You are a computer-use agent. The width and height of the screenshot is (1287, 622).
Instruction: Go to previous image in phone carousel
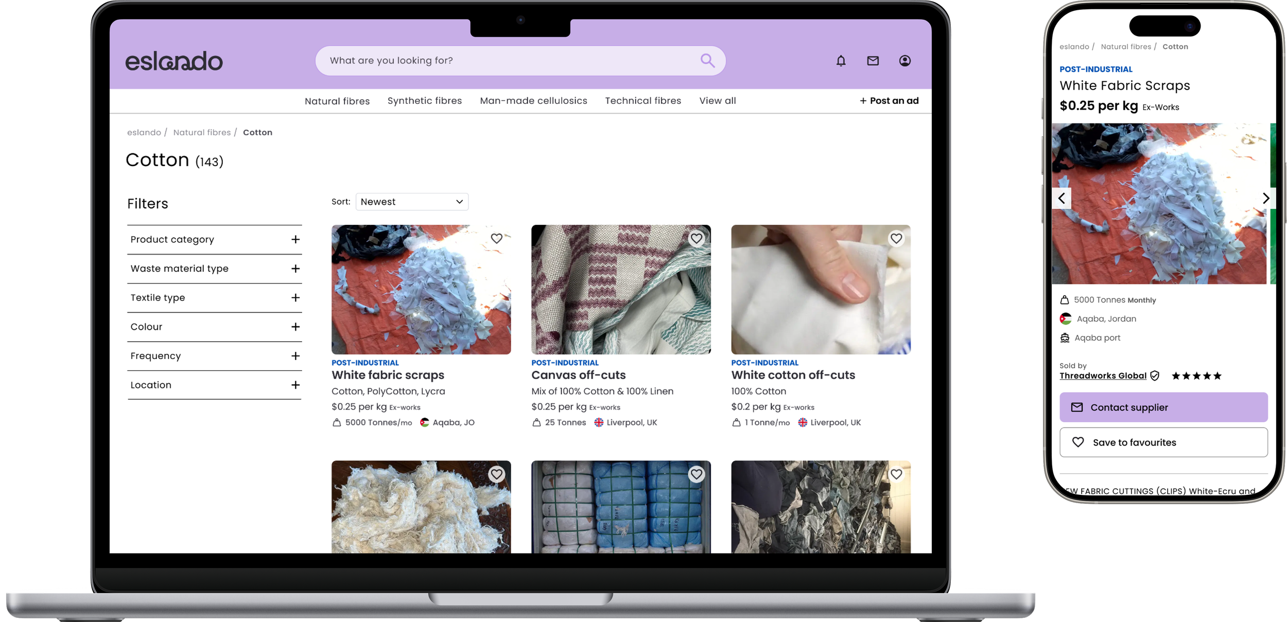[x=1062, y=199]
